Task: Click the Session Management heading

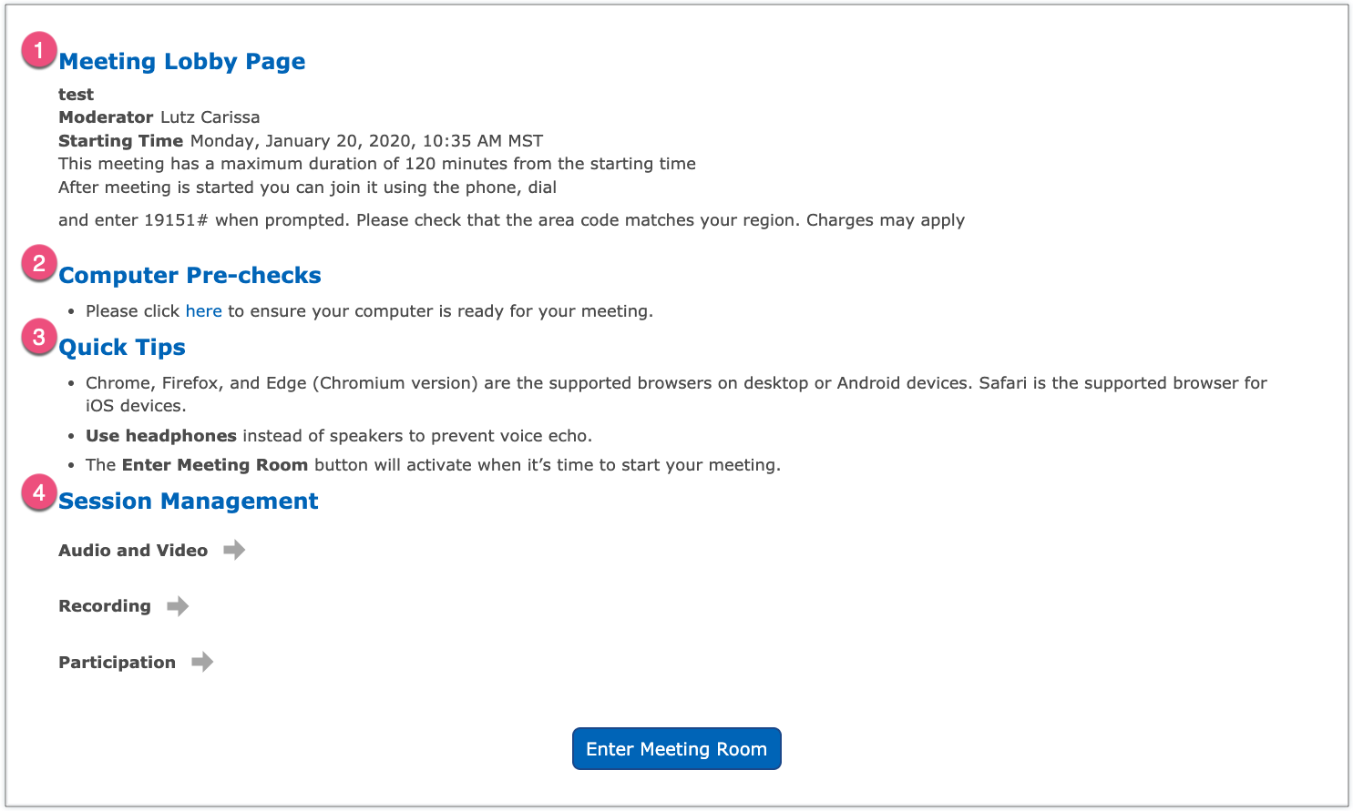Action: click(189, 502)
